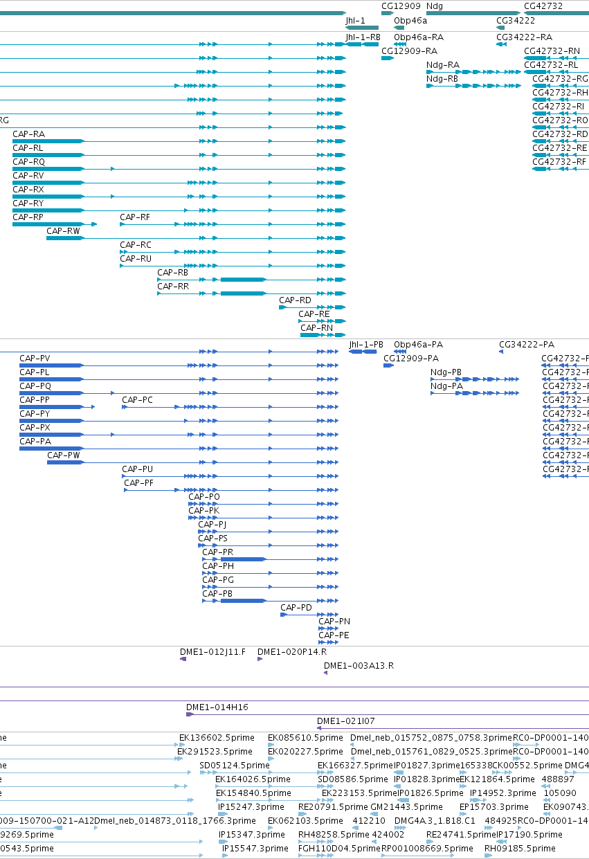Click the CAP-PV protein feature

coord(179,365)
